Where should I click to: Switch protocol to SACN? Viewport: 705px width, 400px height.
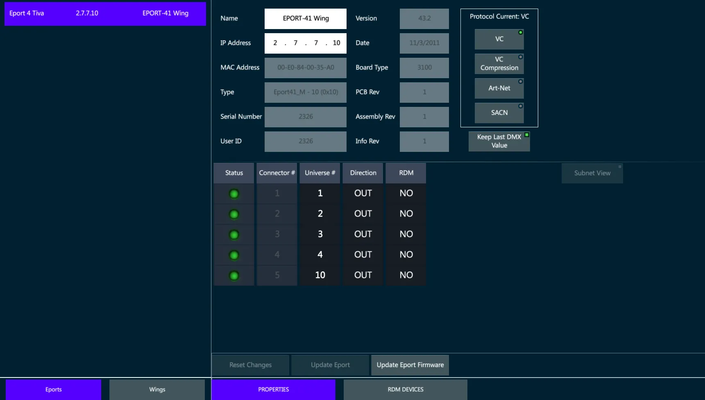(499, 113)
